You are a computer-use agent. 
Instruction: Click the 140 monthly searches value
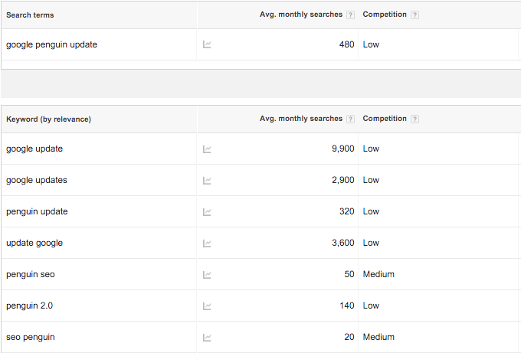347,306
